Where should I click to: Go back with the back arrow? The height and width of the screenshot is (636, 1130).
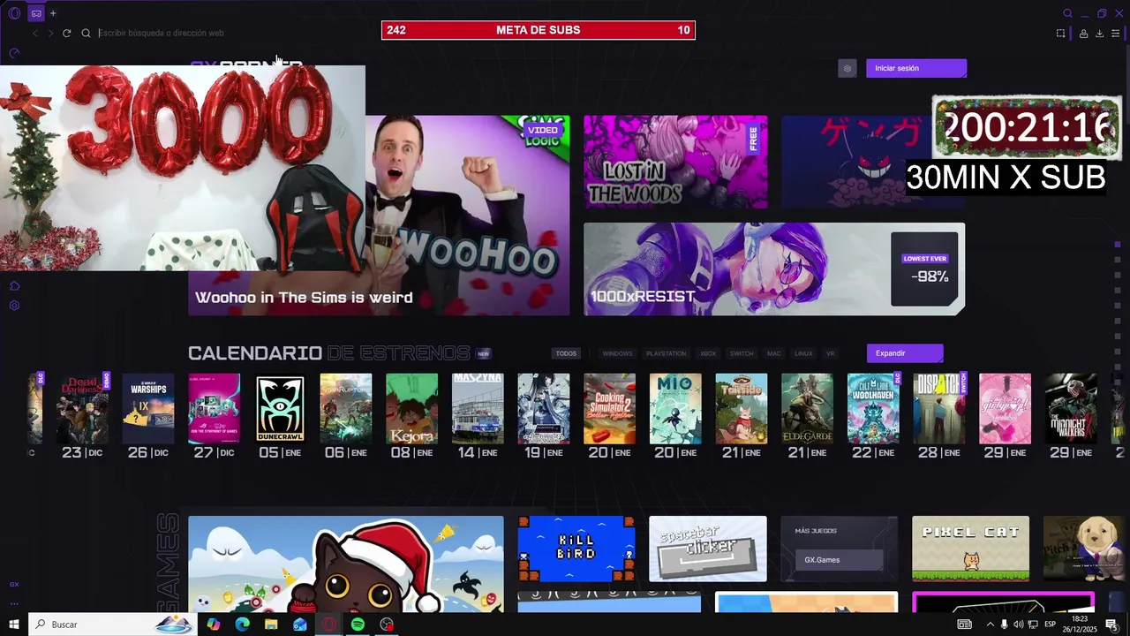click(35, 33)
